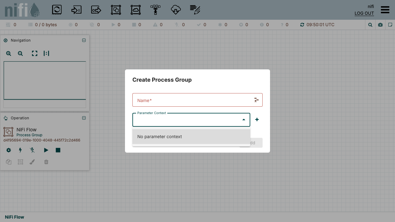The height and width of the screenshot is (222, 395).
Task: Click the refresh icon beside 09:50:01 UTC
Action: coord(302,25)
